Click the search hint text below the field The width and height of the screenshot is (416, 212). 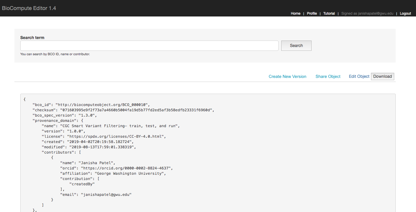click(54, 54)
